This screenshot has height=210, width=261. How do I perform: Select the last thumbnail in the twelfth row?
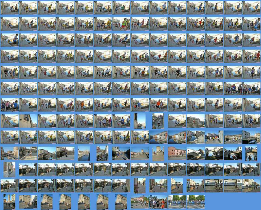[x=252, y=186]
